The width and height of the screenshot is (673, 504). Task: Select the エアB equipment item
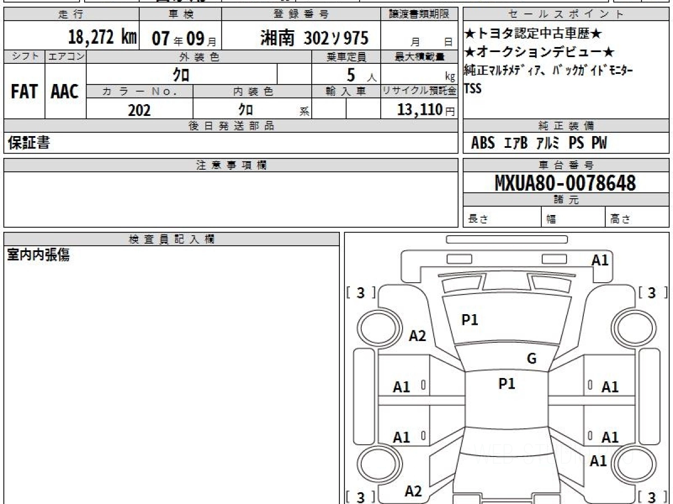tap(515, 143)
